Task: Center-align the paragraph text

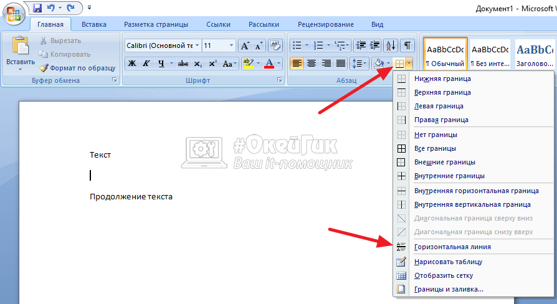Action: [311, 64]
